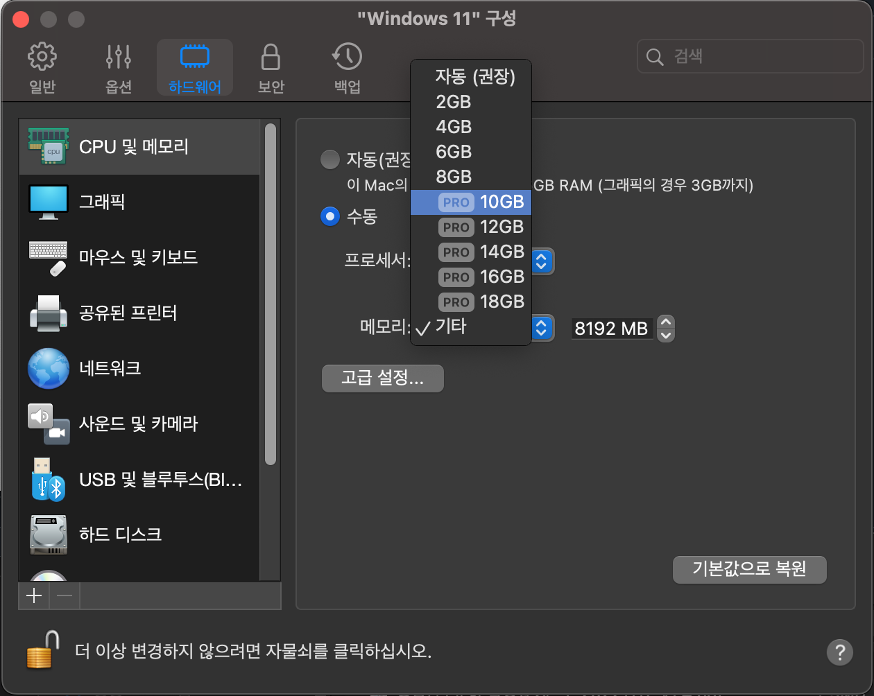
Task: Choose PRO 10GB from the memory menu
Action: click(x=471, y=202)
